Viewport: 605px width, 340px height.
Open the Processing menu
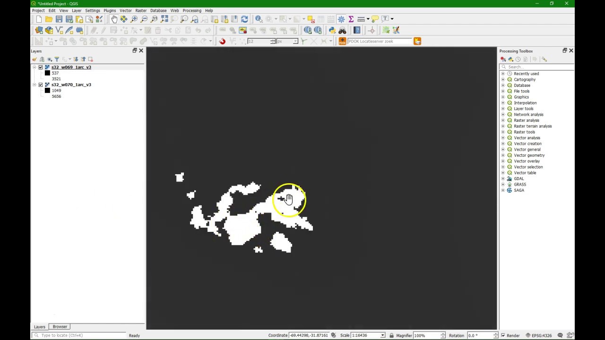(x=192, y=10)
